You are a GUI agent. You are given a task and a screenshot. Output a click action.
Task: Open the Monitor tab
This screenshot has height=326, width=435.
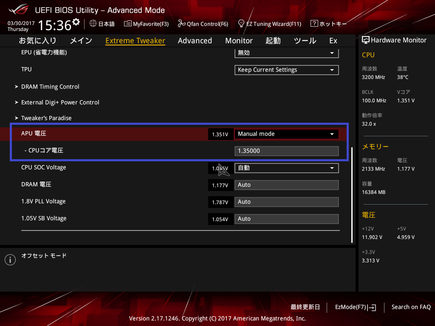pyautogui.click(x=239, y=41)
